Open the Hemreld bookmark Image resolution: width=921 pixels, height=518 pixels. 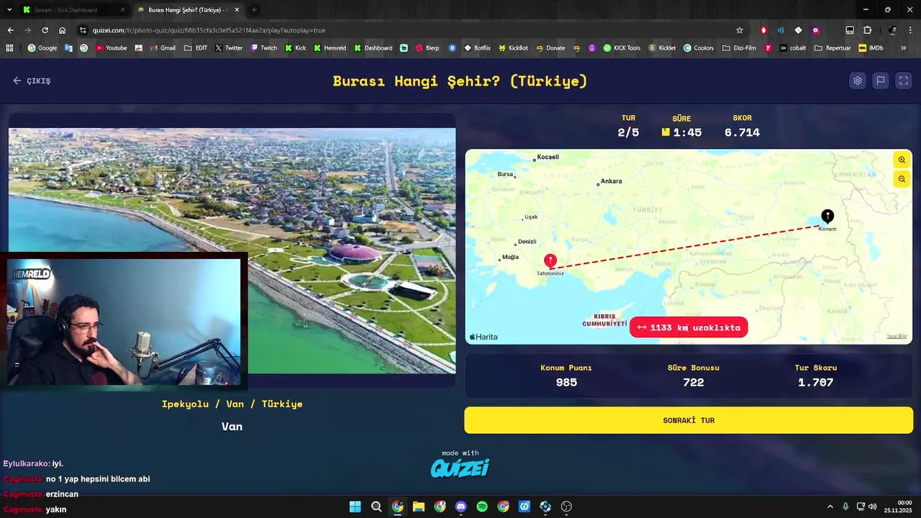pos(330,48)
